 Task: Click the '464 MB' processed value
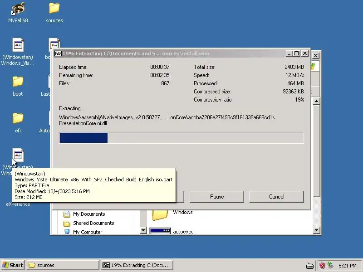296,83
